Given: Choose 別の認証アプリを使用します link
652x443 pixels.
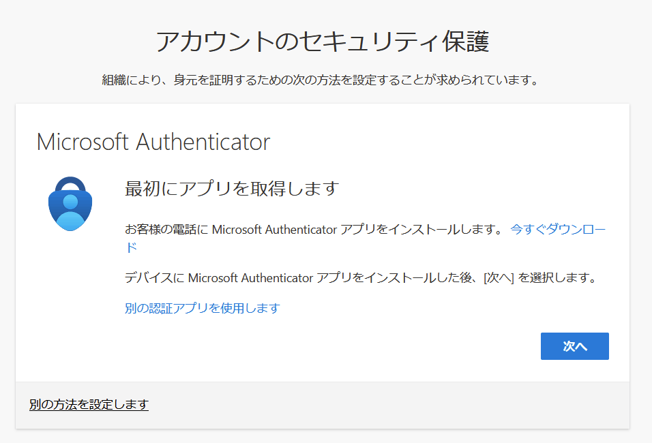Looking at the screenshot, I should [x=203, y=308].
